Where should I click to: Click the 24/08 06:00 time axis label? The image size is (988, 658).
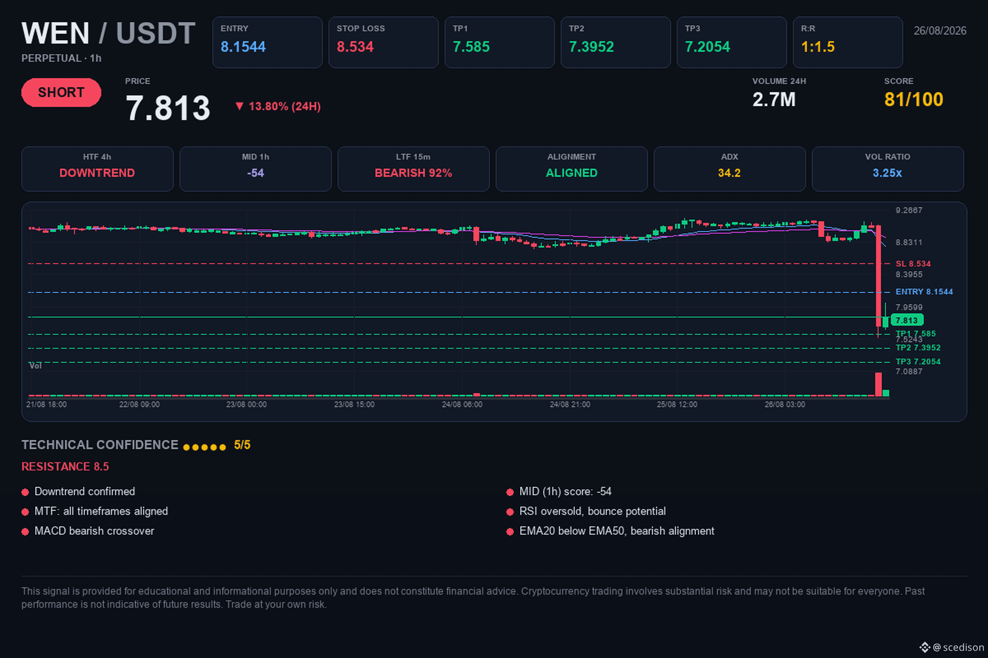click(462, 405)
